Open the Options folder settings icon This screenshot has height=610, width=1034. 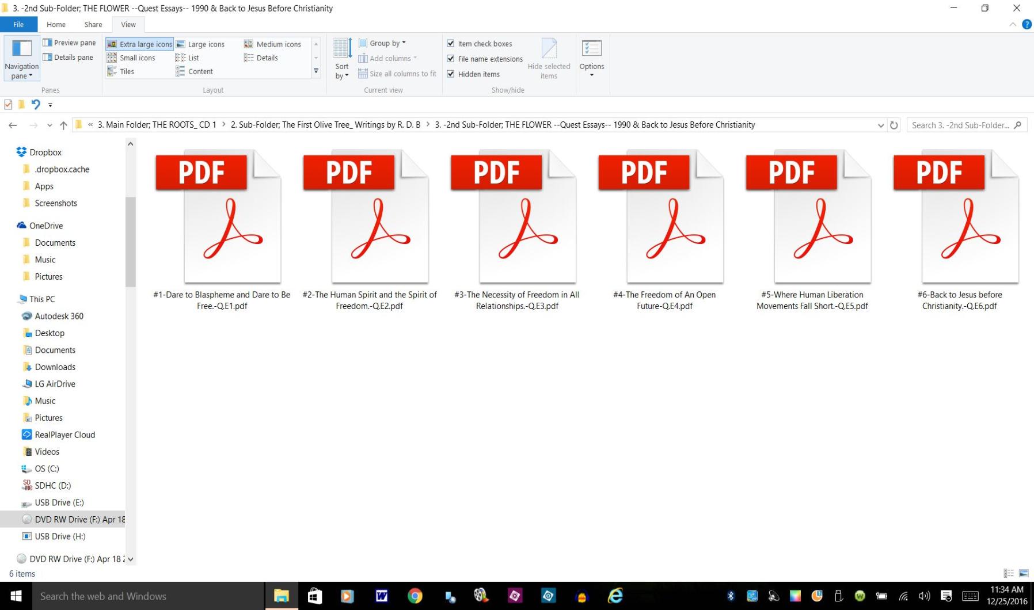point(591,49)
